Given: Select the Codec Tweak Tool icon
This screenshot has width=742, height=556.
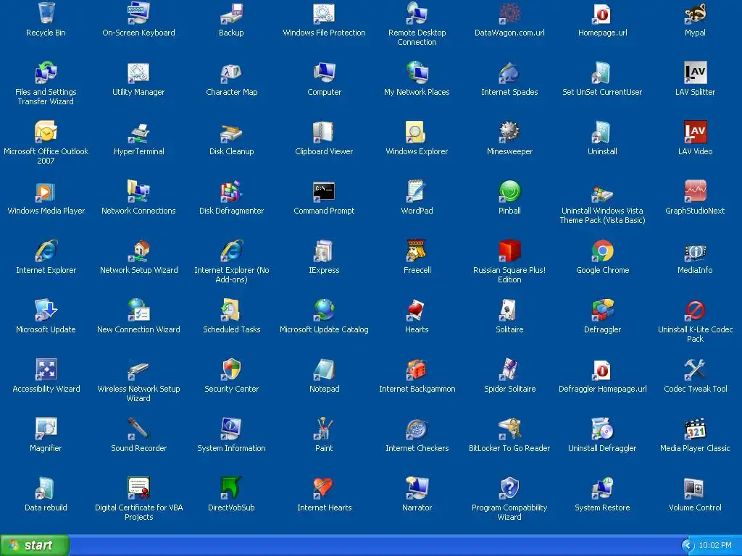Looking at the screenshot, I should [695, 369].
